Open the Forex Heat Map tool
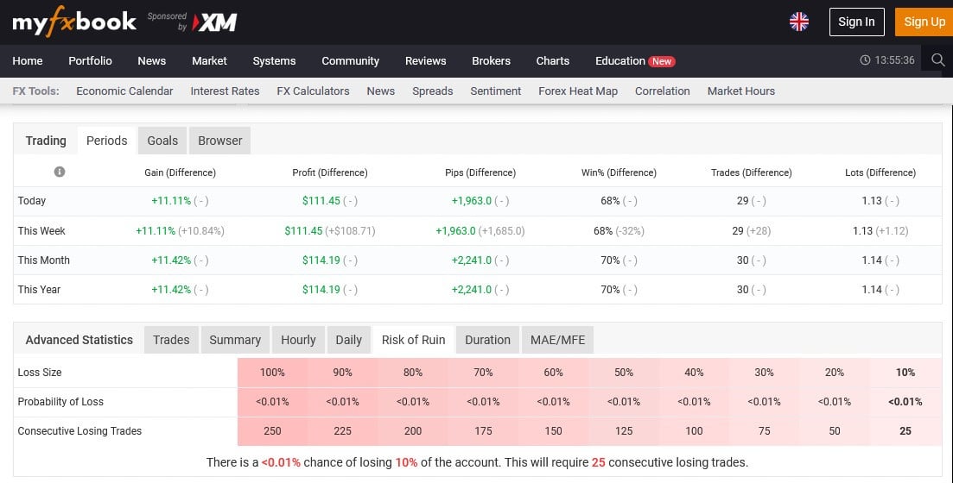This screenshot has width=953, height=483. pos(578,91)
